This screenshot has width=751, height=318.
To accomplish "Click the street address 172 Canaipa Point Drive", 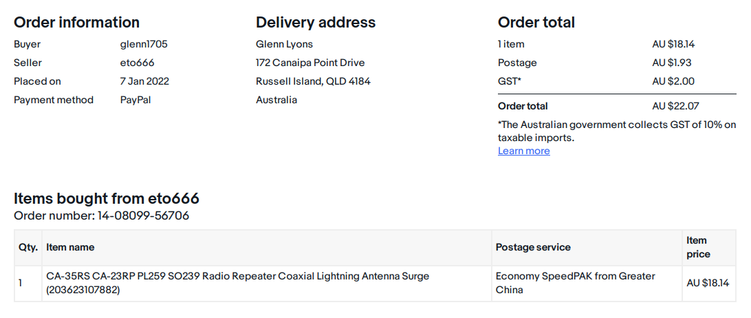I will click(310, 63).
